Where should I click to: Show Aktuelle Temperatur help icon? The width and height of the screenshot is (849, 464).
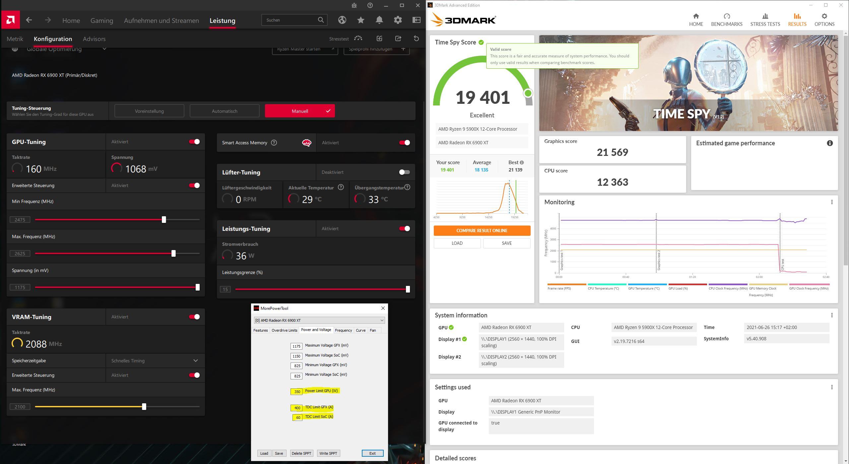click(x=341, y=187)
